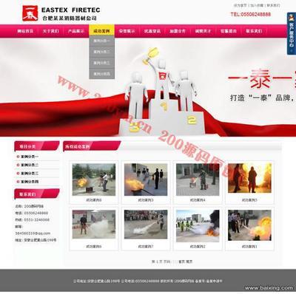Click the TEL:05506248888 phone number text
Viewport: 296px width, 294px height.
[251, 15]
